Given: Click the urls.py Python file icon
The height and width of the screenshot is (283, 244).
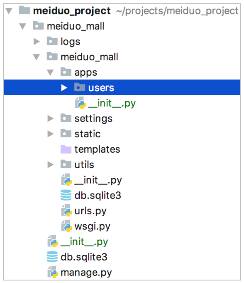Looking at the screenshot, I should (66, 211).
